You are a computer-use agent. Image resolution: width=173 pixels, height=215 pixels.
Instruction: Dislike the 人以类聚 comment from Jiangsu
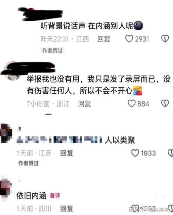point(170,153)
